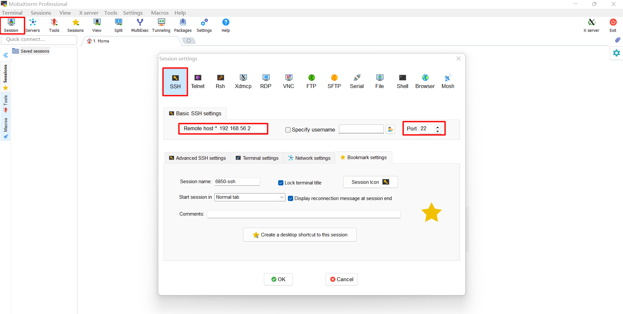Click the OK button
Image resolution: width=623 pixels, height=314 pixels.
coord(278,279)
